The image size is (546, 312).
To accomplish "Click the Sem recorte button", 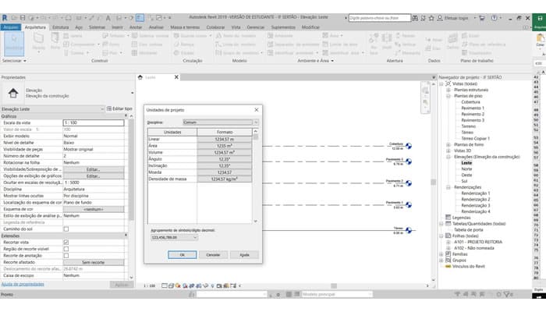I will pyautogui.click(x=94, y=262).
